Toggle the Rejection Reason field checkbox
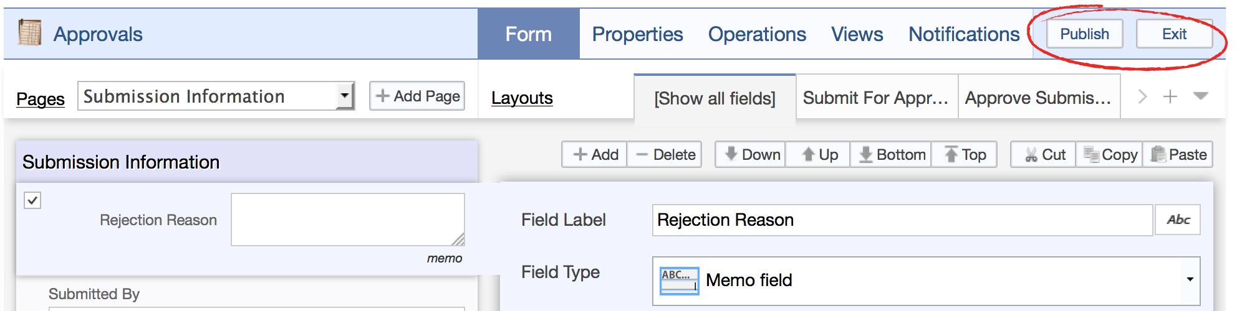This screenshot has width=1237, height=311. pyautogui.click(x=32, y=200)
